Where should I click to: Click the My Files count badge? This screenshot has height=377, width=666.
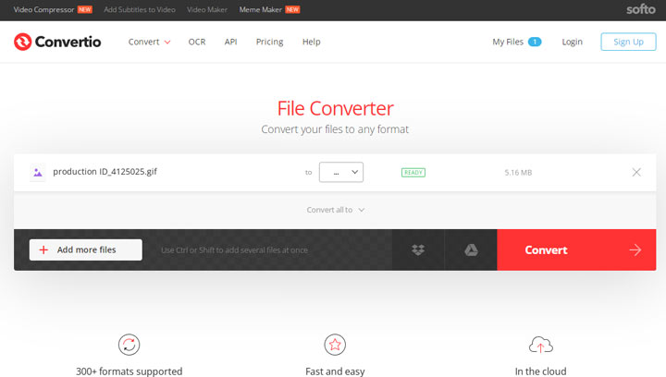coord(535,42)
